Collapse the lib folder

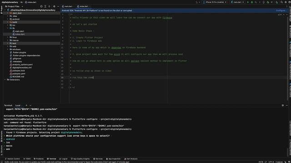tap(8, 28)
